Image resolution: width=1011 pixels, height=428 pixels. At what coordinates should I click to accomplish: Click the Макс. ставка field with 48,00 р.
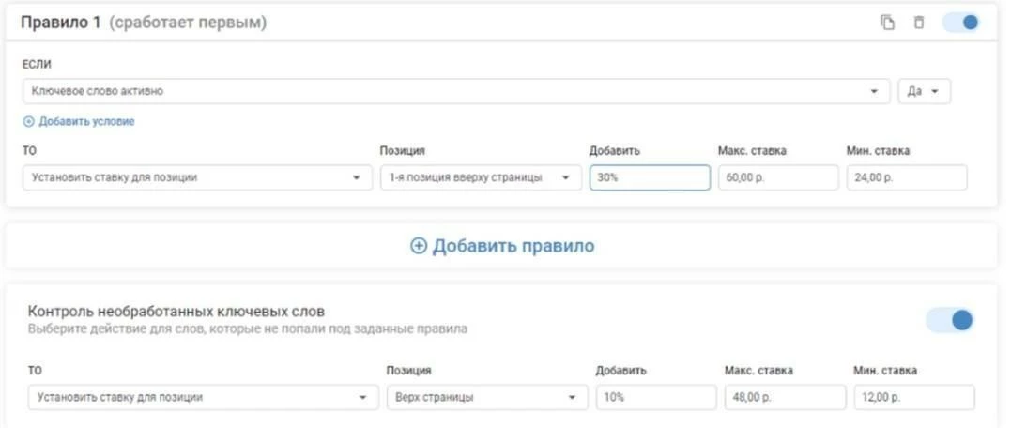(x=786, y=398)
